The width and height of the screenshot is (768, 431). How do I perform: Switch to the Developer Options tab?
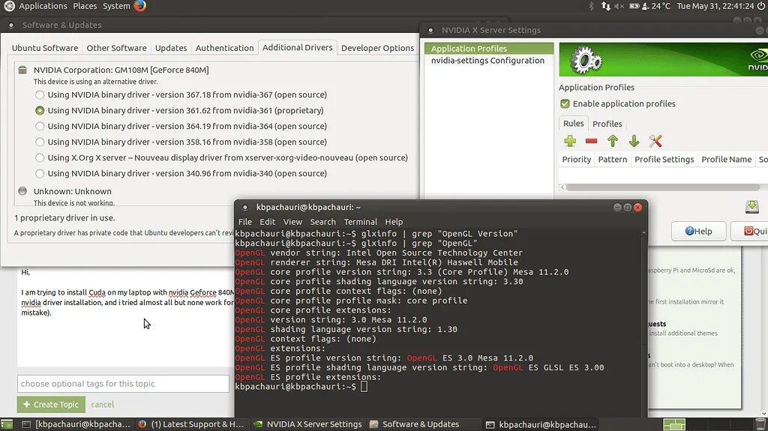point(378,48)
